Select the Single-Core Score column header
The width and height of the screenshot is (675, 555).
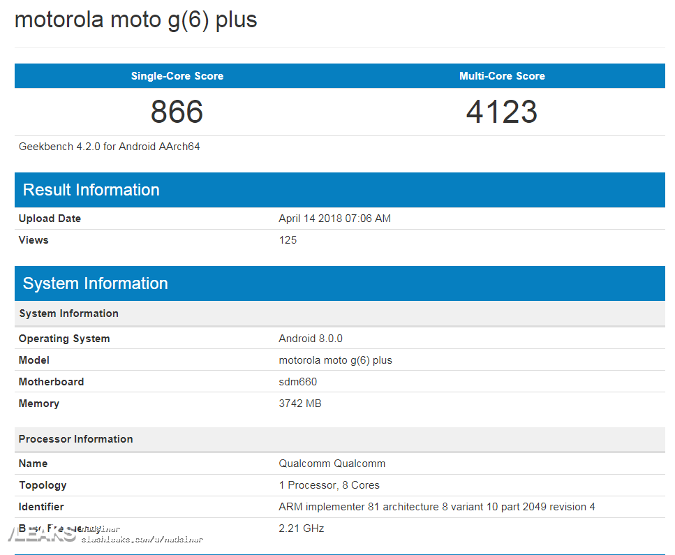tap(177, 76)
